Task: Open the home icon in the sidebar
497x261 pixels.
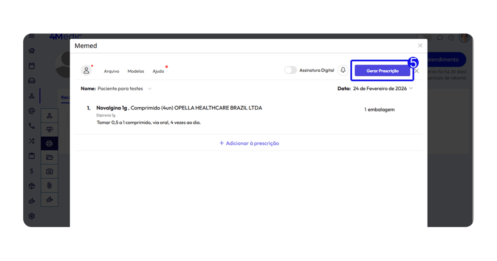Action: (x=32, y=50)
